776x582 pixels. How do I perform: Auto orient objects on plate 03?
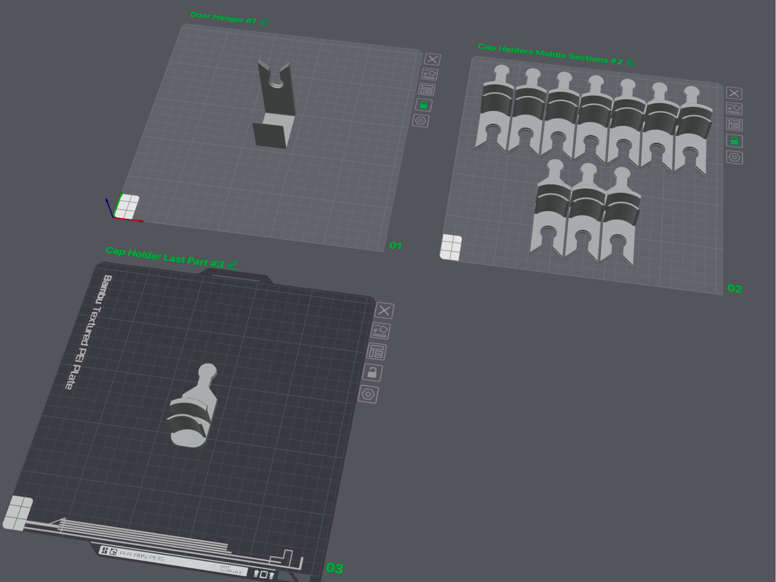380,331
